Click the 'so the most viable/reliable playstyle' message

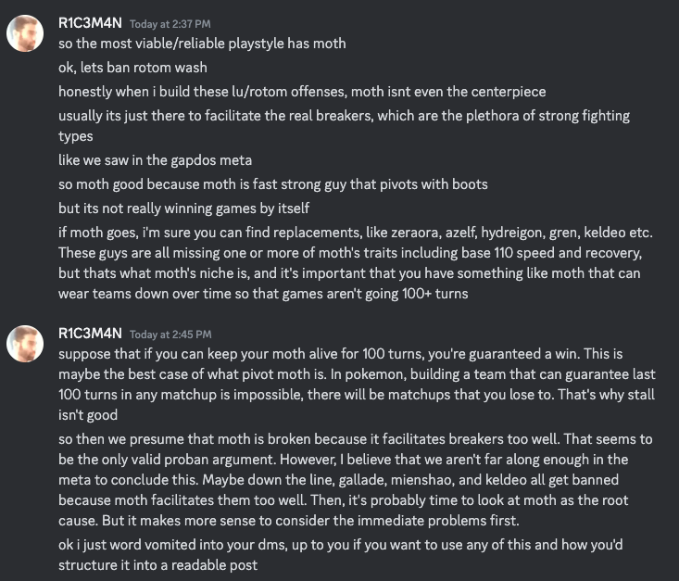pyautogui.click(x=202, y=44)
